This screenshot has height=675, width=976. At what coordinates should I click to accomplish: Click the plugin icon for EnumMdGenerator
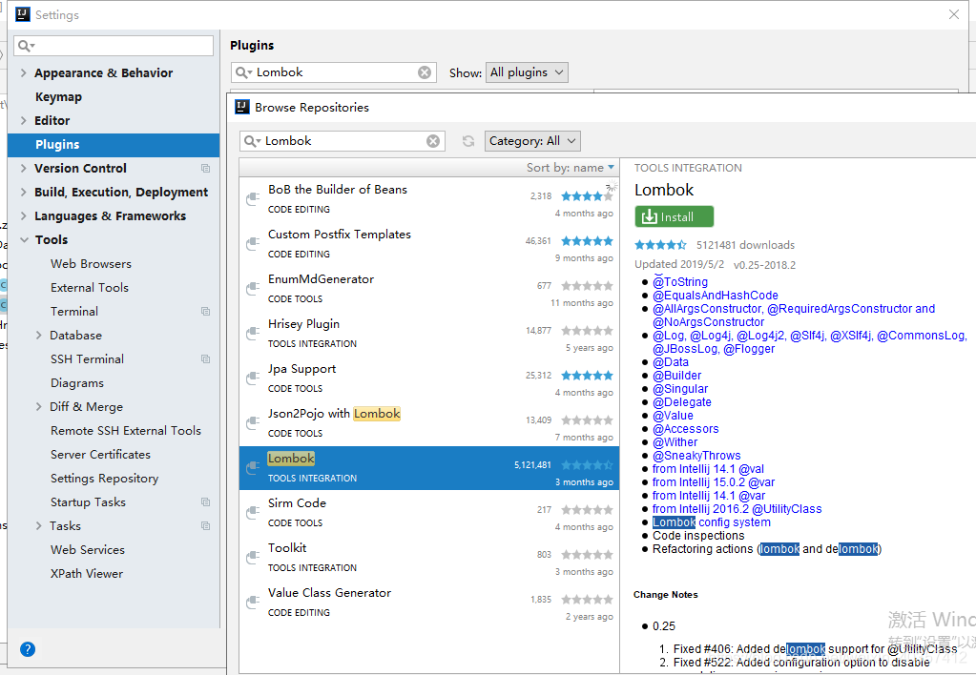pos(253,289)
